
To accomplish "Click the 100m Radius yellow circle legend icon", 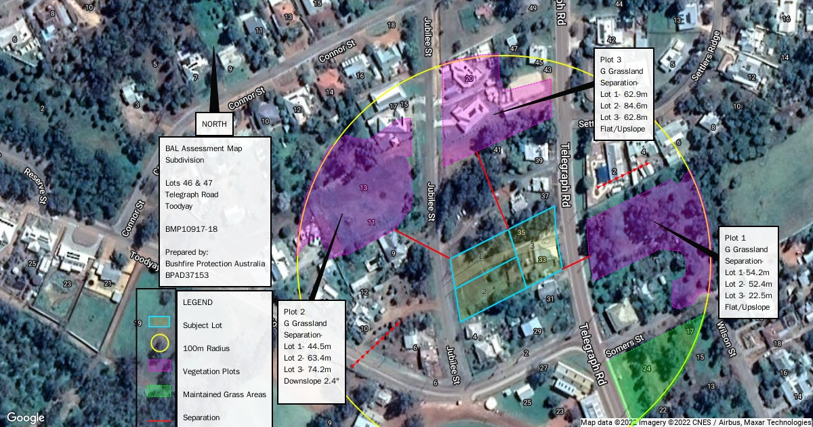I will (x=159, y=345).
